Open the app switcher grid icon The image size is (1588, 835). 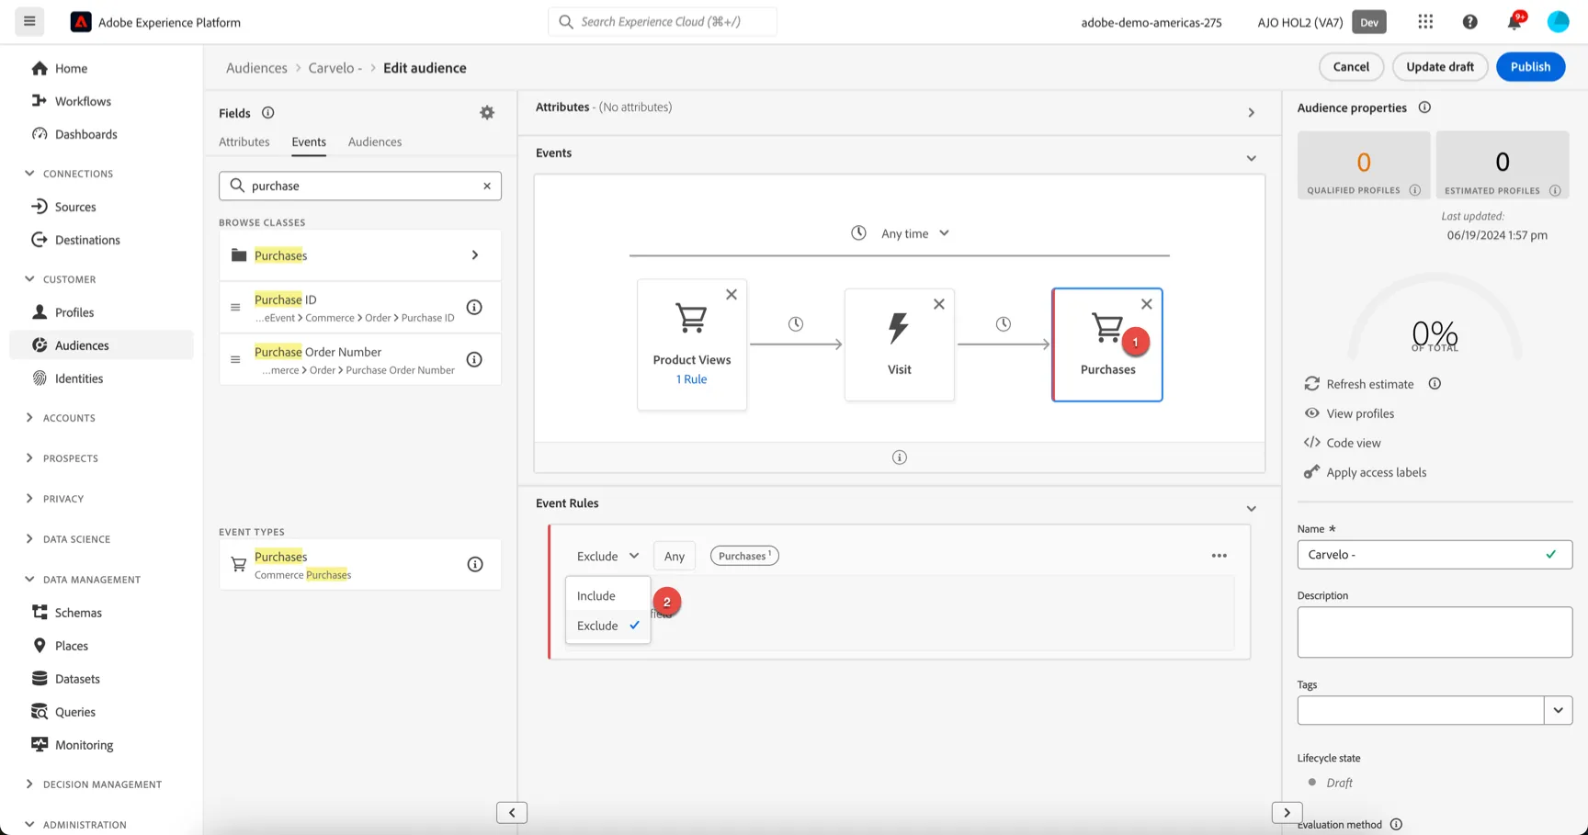click(1425, 21)
